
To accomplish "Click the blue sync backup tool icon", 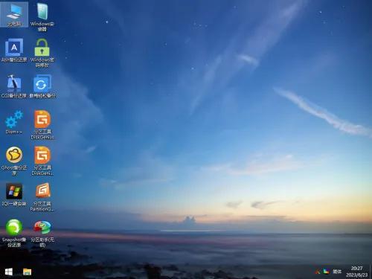I will (x=42, y=86).
